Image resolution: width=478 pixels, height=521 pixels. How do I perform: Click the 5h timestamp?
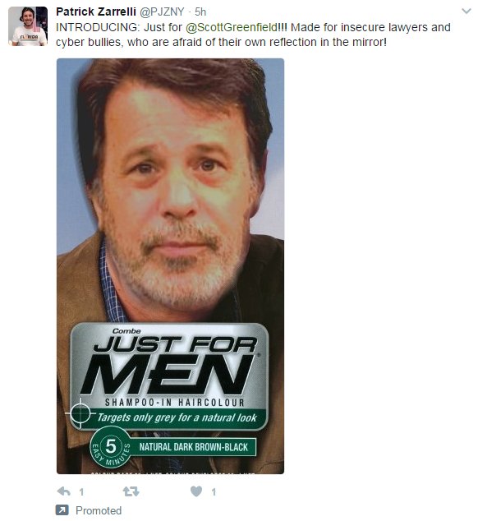(x=200, y=12)
